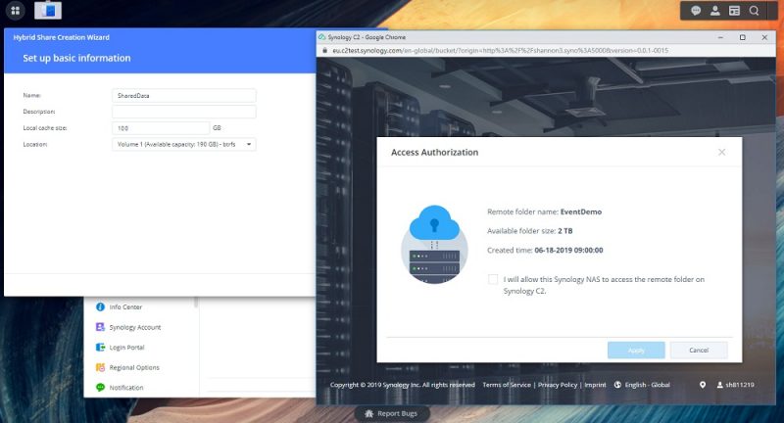
Task: Open the user account icon in top bar
Action: [x=715, y=11]
